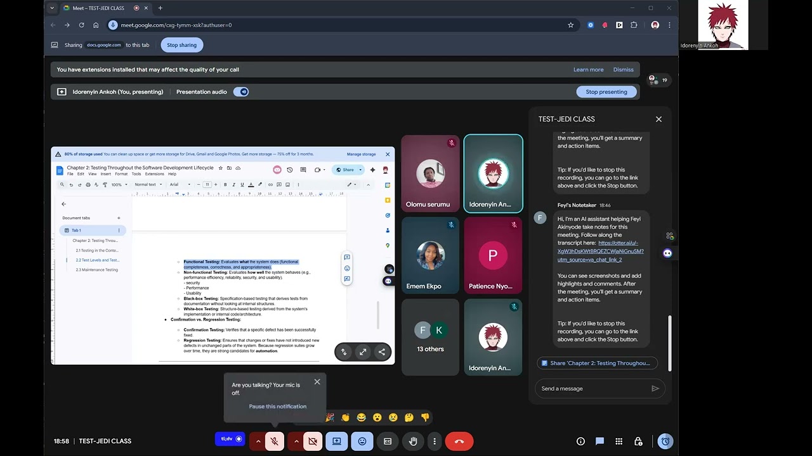The height and width of the screenshot is (456, 812).
Task: Click the highlight color pen in Docs toolbar
Action: click(260, 185)
